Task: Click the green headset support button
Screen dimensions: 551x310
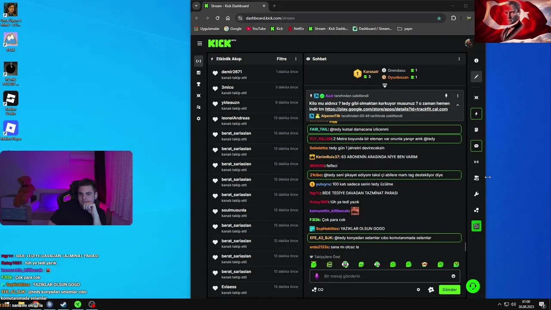Action: 473,286
